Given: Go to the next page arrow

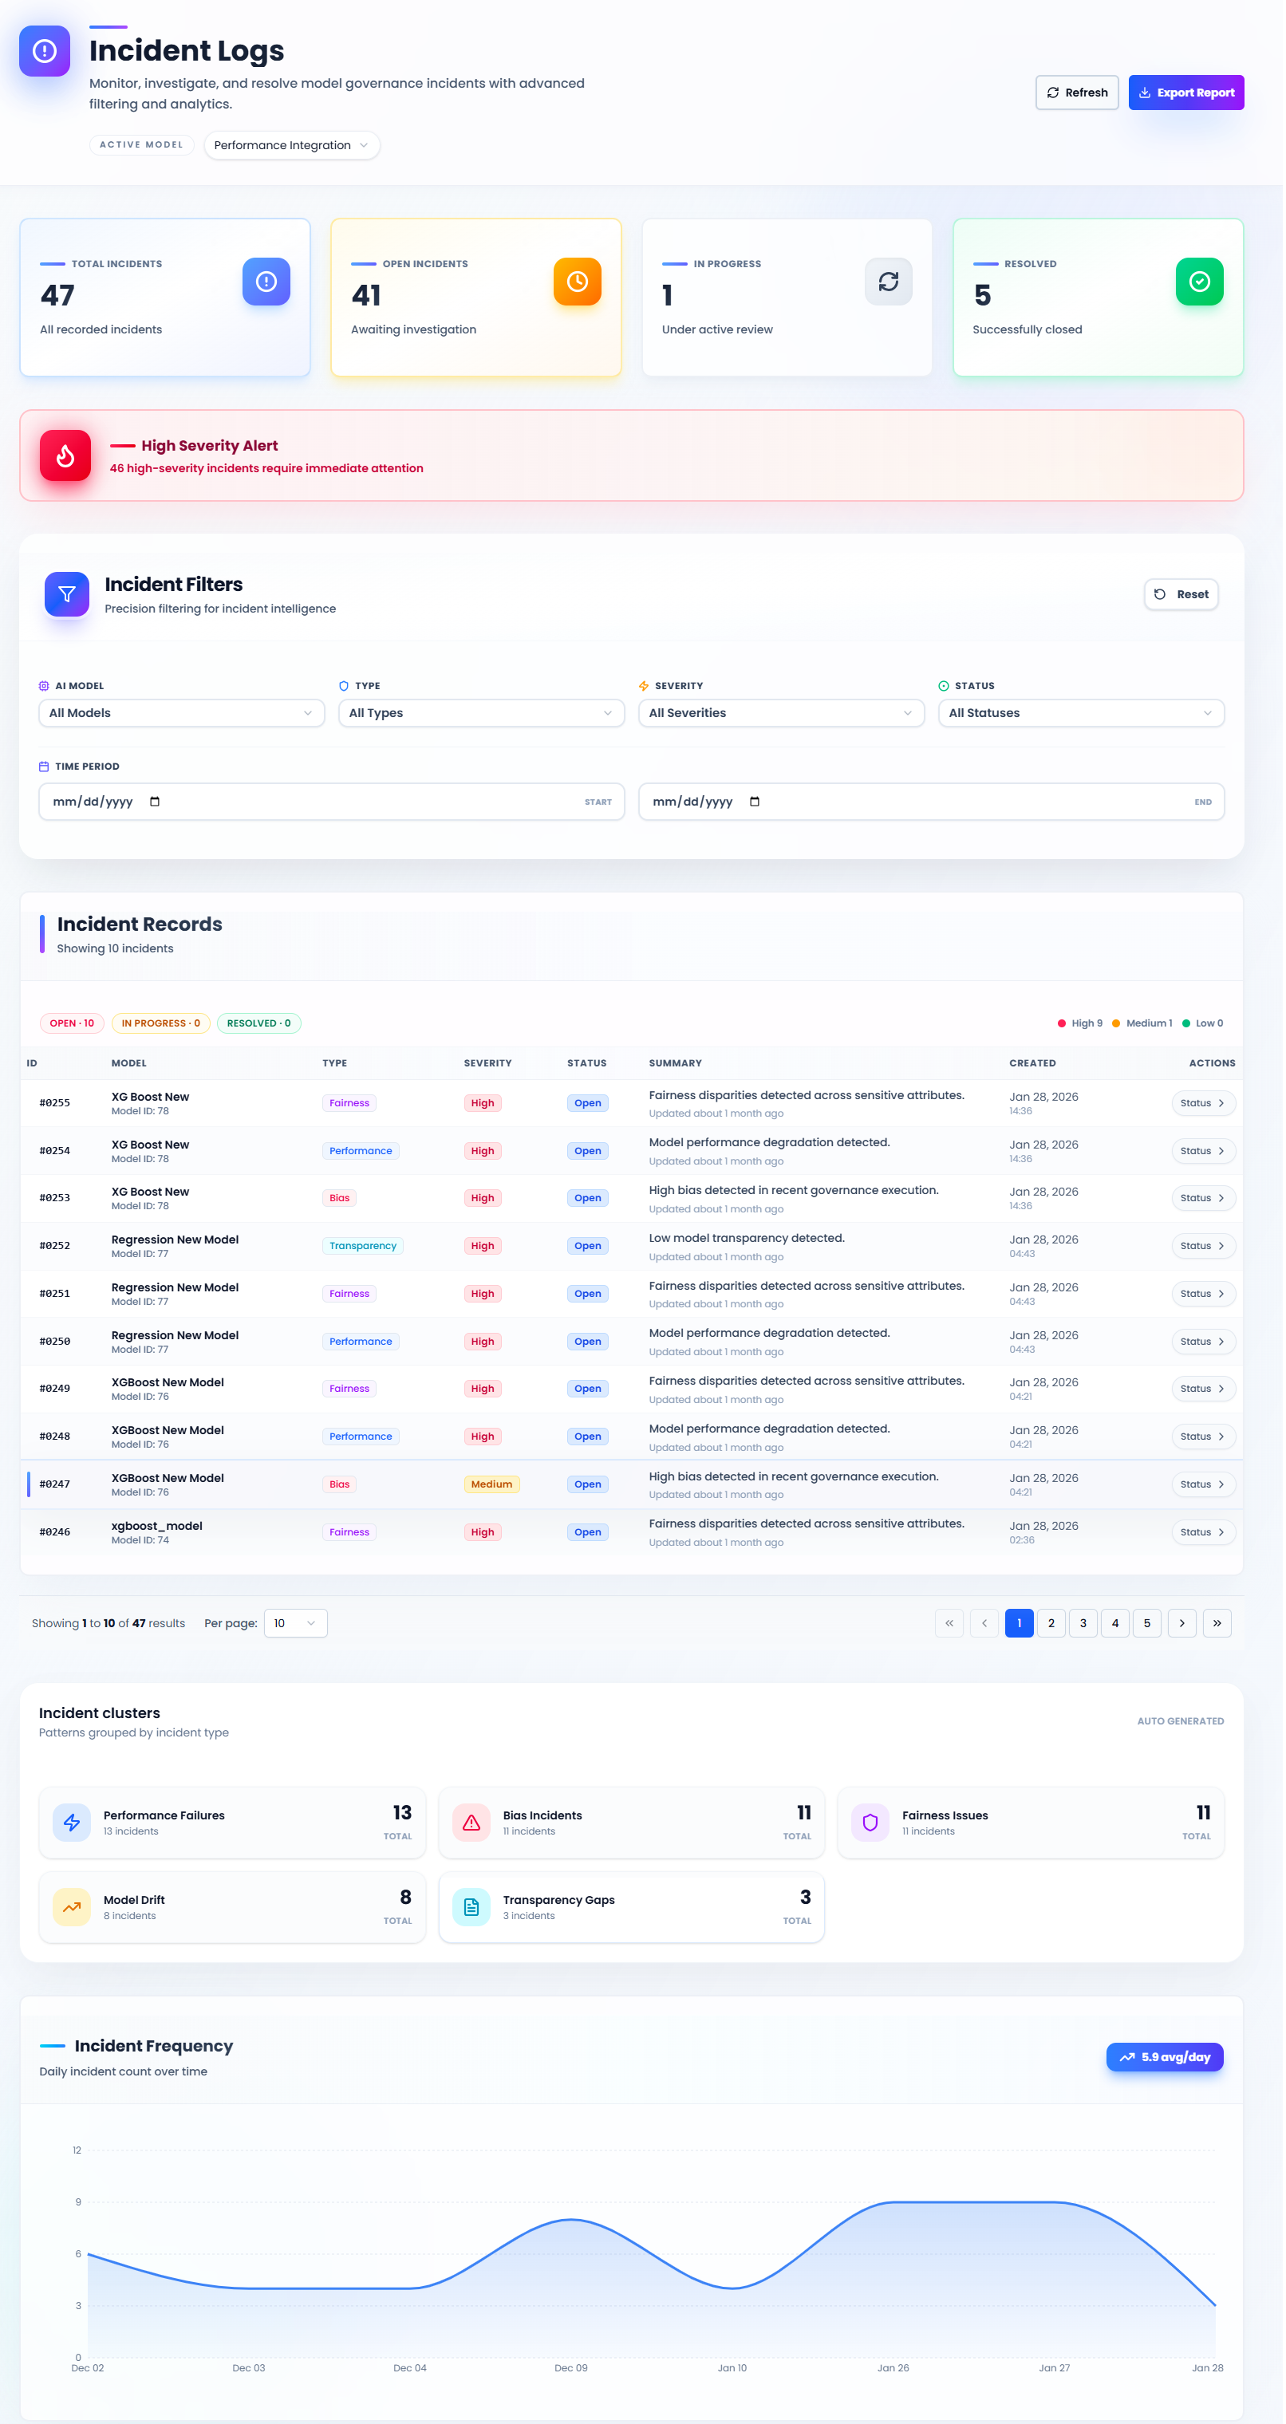Looking at the screenshot, I should (1182, 1623).
